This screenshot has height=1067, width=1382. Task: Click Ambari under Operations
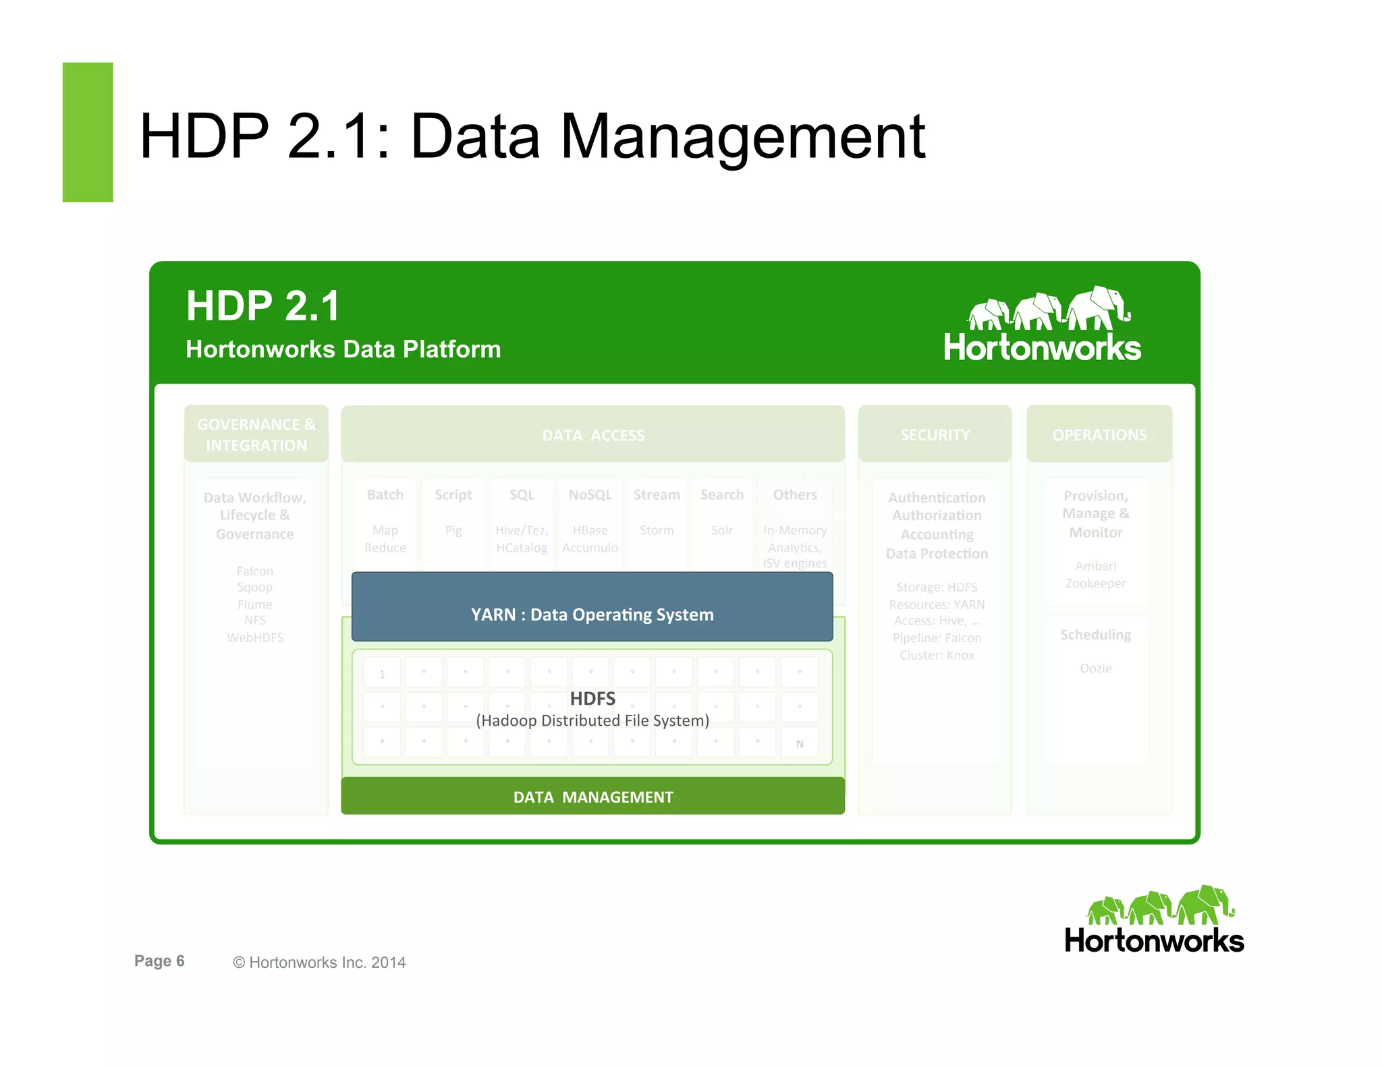[1096, 566]
